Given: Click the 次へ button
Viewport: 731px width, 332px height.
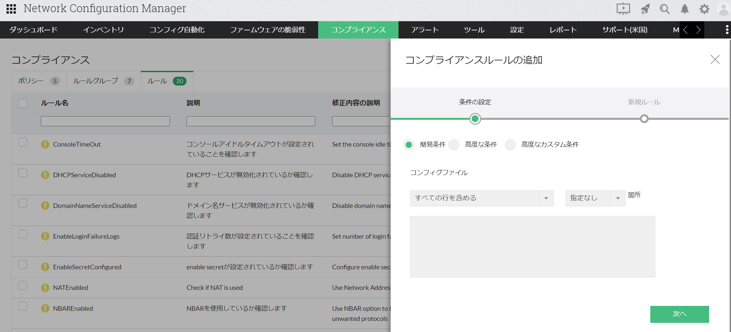Looking at the screenshot, I should pos(679,314).
